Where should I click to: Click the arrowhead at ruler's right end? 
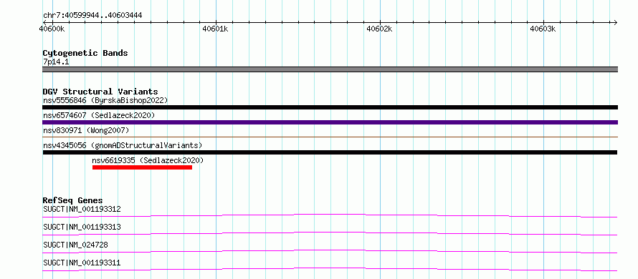coord(615,22)
